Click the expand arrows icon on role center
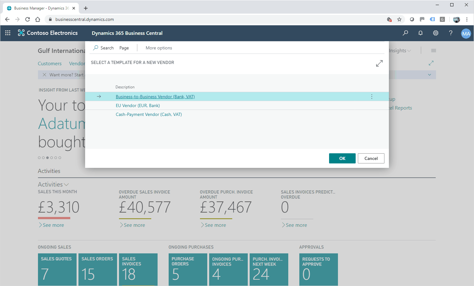 [431, 63]
